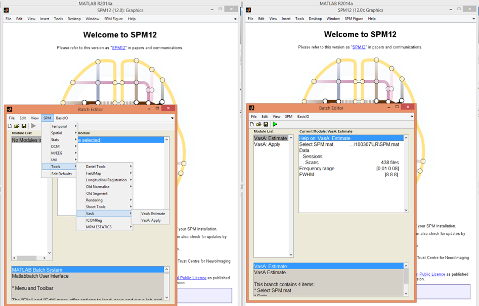Select the Frequency range parameter row
The image size is (479, 306).
(x=317, y=168)
